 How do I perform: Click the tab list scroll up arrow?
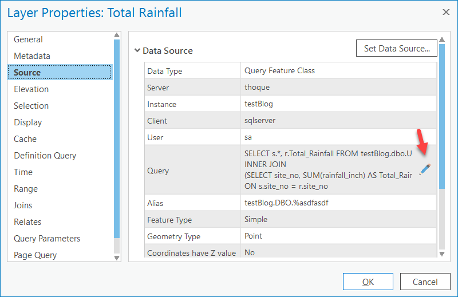117,35
